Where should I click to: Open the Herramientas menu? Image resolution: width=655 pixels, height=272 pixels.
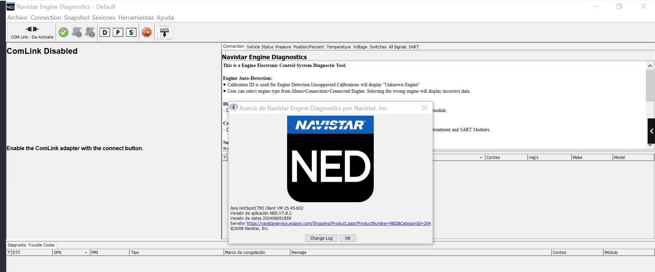[136, 17]
